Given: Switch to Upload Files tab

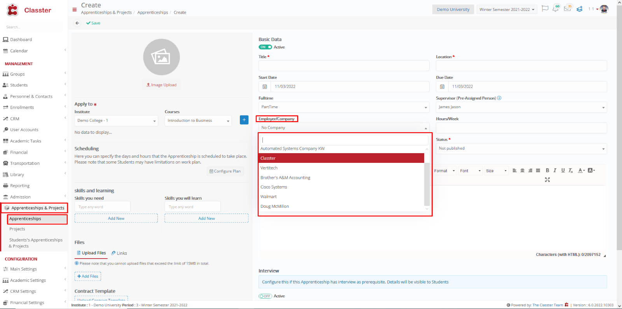Looking at the screenshot, I should pyautogui.click(x=91, y=253).
